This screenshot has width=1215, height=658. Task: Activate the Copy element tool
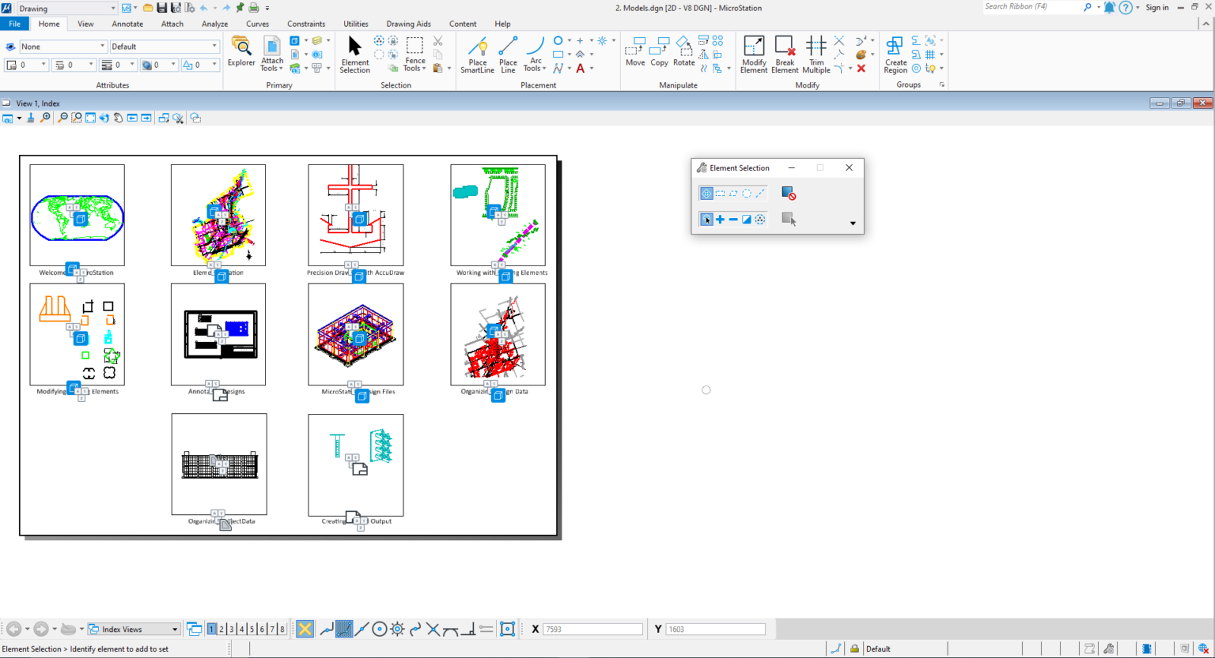coord(659,51)
